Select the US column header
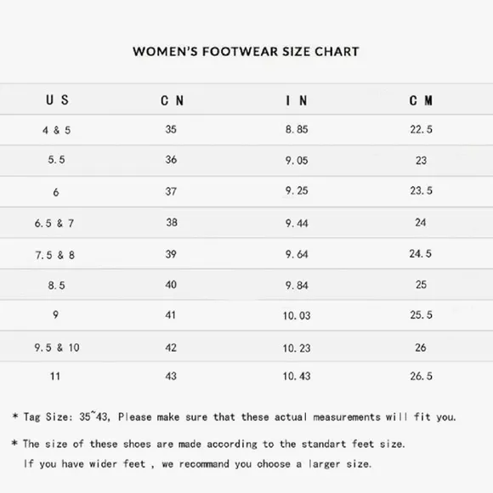 [x=57, y=100]
